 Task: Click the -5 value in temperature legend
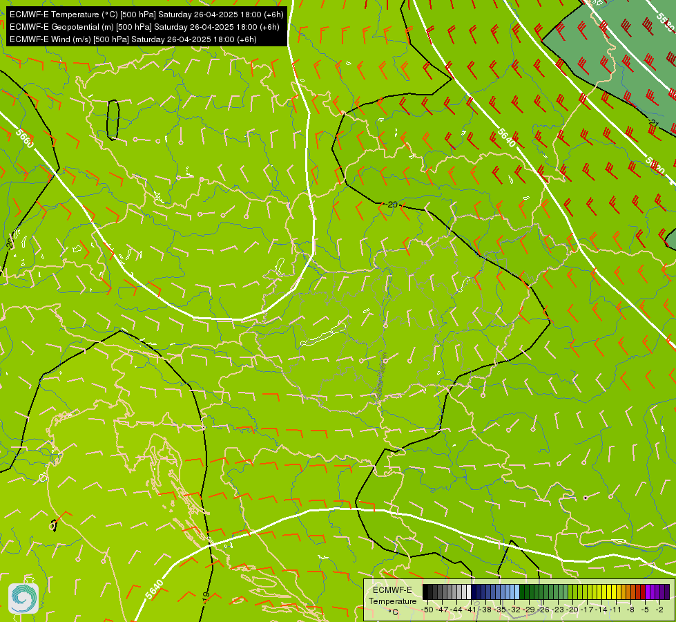tap(645, 610)
